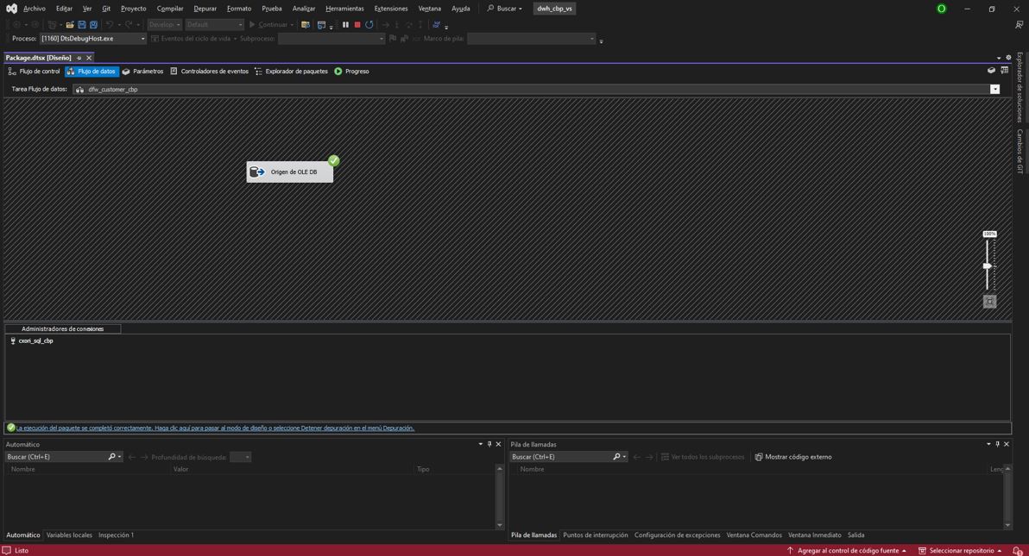This screenshot has width=1029, height=556.
Task: Switch to the Flujo de control tab
Action: pyautogui.click(x=35, y=72)
